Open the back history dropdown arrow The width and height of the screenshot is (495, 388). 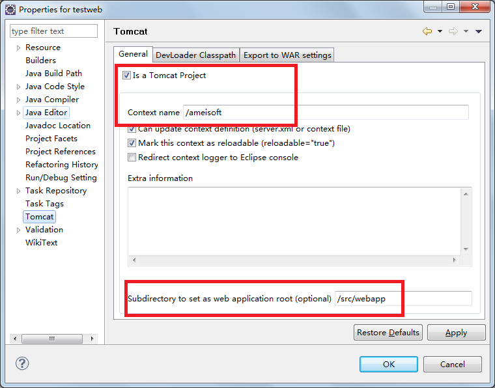(440, 31)
